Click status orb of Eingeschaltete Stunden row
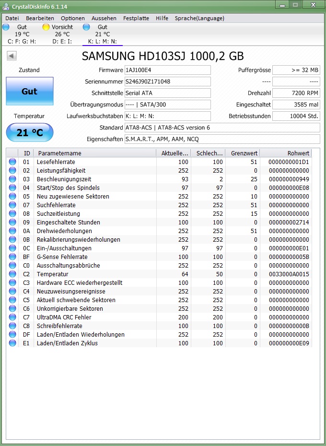Image resolution: width=326 pixels, height=446 pixels. [12, 222]
